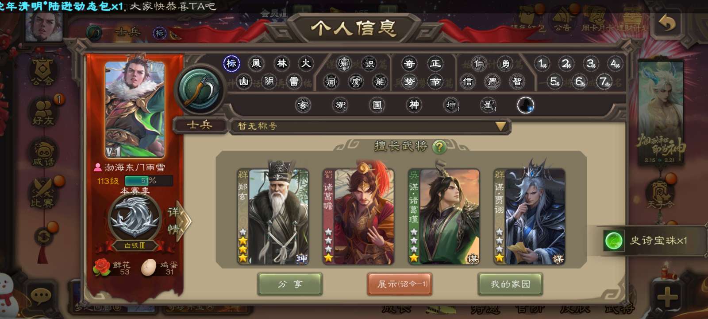Select the 神 god generals badge
This screenshot has width=708, height=319.
point(414,105)
